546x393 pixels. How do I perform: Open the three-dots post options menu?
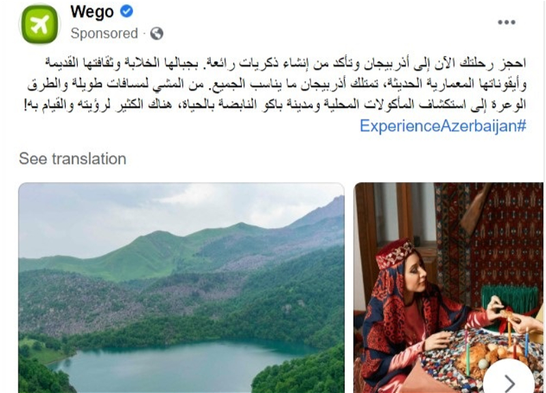[506, 23]
